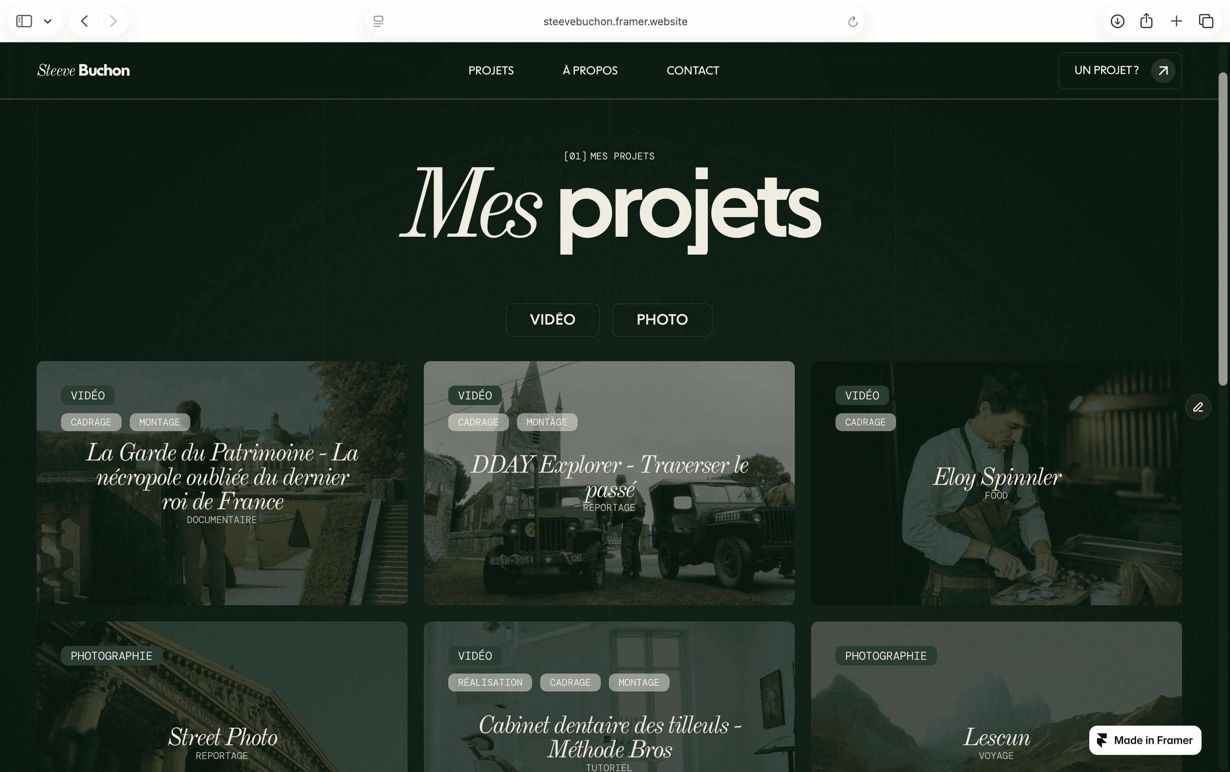
Task: Open the PROJETS menu item
Action: tap(491, 70)
